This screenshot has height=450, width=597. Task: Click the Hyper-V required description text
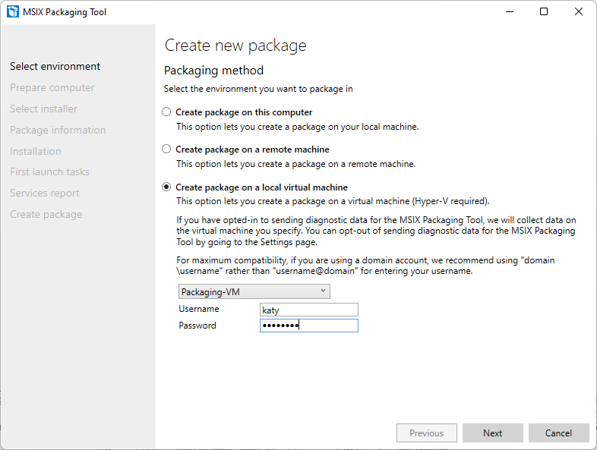click(333, 201)
